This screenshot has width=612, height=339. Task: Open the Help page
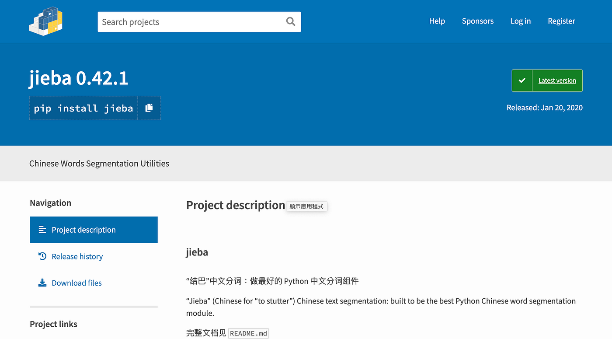[x=437, y=21]
